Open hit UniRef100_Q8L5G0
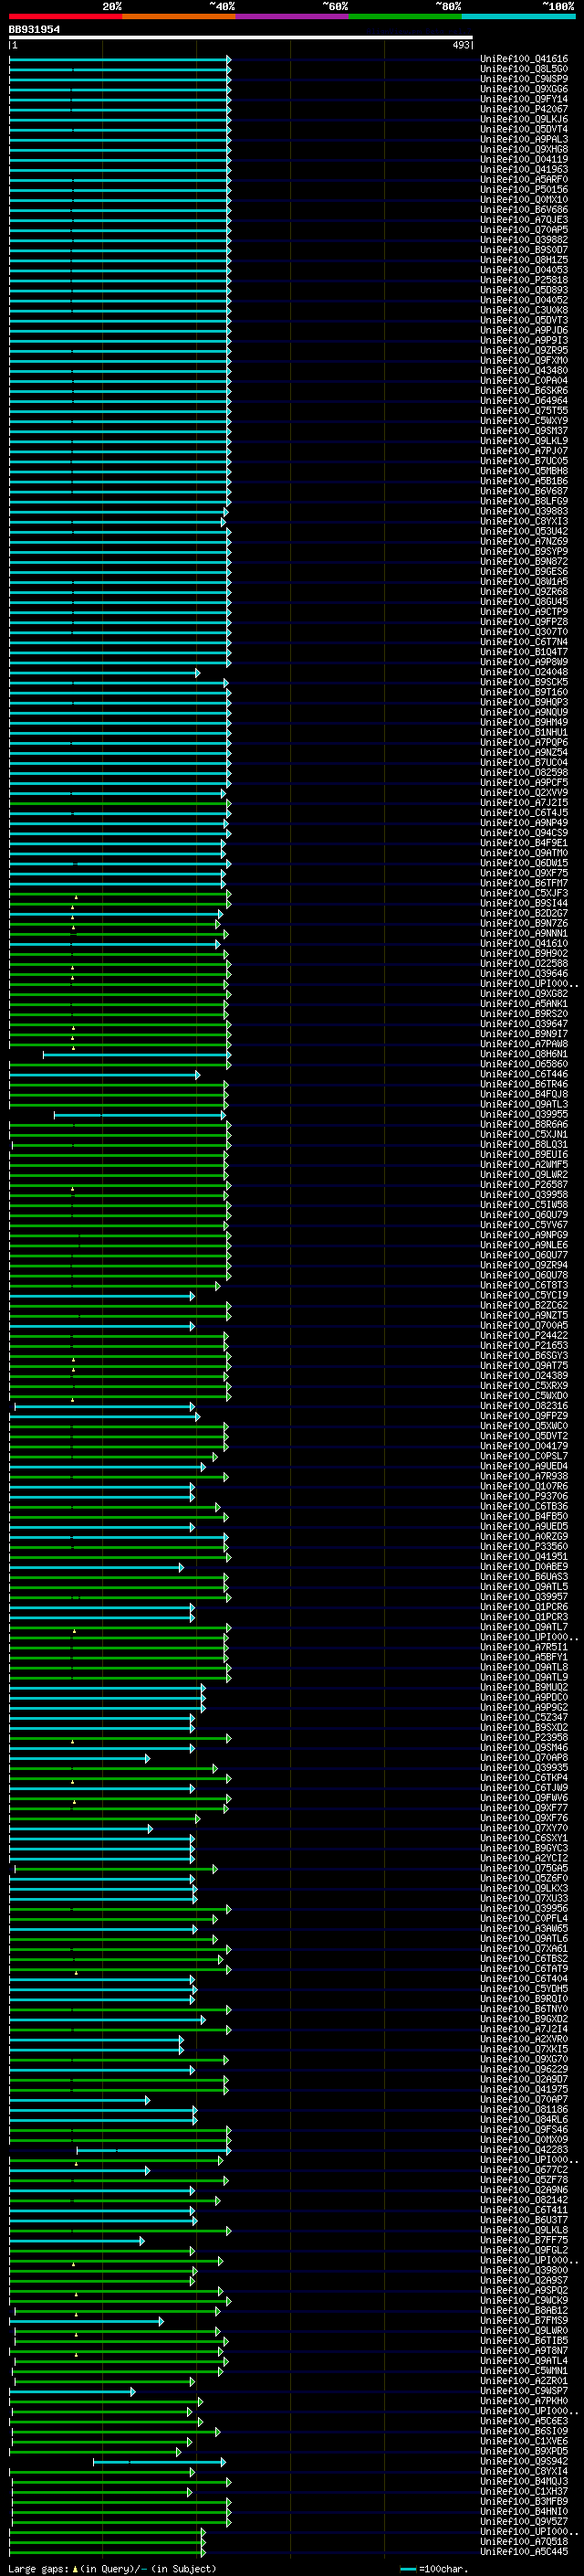The width and height of the screenshot is (584, 2576). 524,69
